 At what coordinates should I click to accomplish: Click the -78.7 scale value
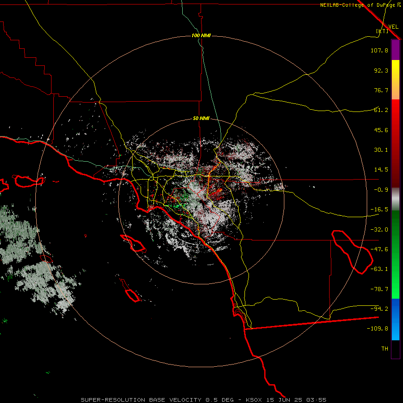(379, 289)
